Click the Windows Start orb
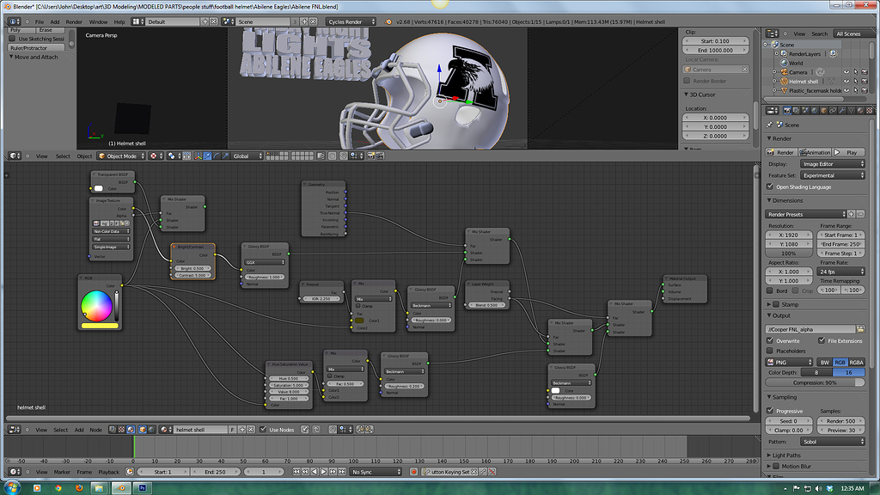 coord(11,487)
